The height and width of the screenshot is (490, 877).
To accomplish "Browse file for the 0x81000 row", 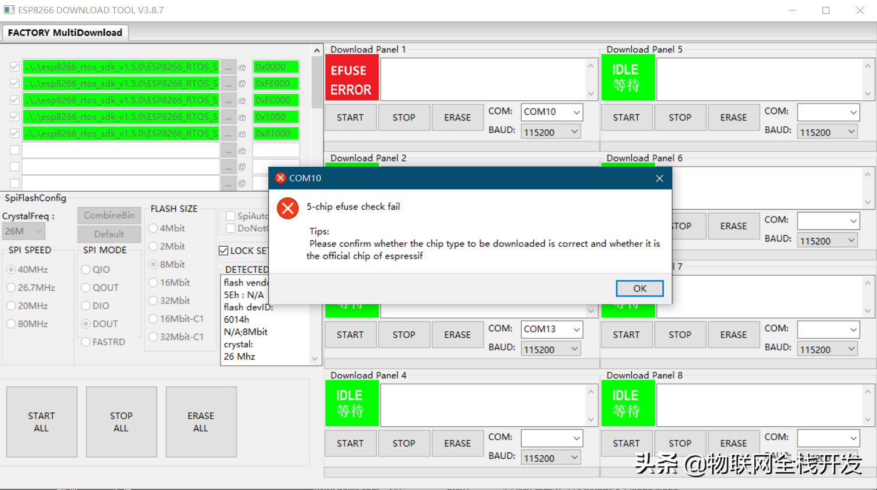I will click(x=228, y=134).
